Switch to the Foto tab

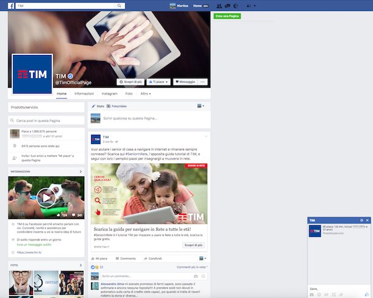[129, 93]
